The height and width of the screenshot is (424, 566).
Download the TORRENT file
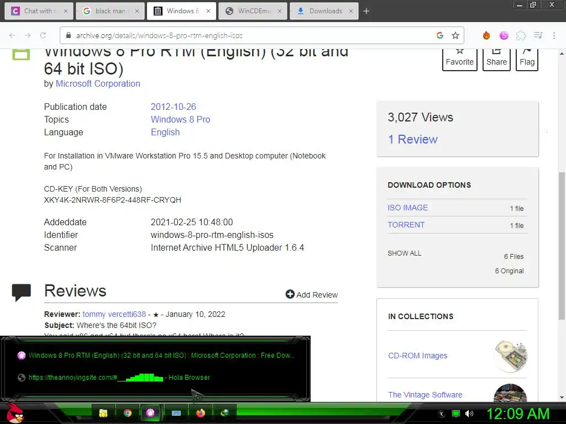click(406, 225)
